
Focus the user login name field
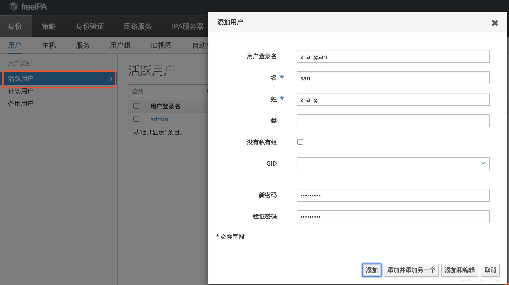coord(393,57)
